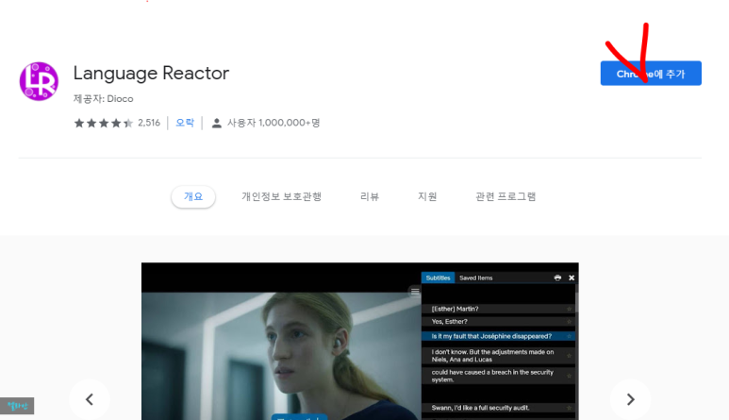Star the '[Esther] Martin?' subtitle line
729x420 pixels.
click(x=569, y=309)
